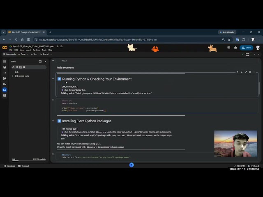Click the Mount Drive folder icon

tap(21, 67)
